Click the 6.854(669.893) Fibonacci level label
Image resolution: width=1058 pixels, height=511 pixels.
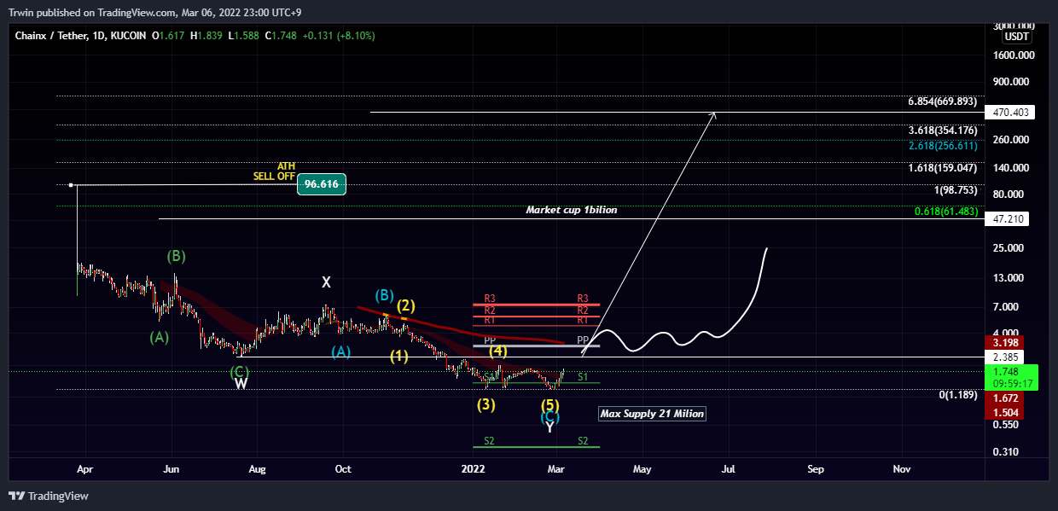click(x=942, y=101)
